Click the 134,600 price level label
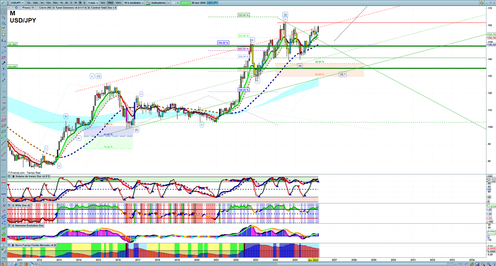 (12, 67)
